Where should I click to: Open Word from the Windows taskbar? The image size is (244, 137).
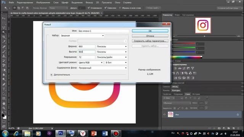(105, 134)
